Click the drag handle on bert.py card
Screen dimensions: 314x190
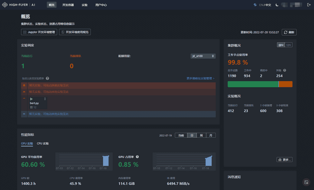pyautogui.click(x=45, y=99)
